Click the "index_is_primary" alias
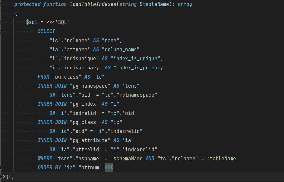This screenshot has height=182, width=284. pyautogui.click(x=140, y=67)
